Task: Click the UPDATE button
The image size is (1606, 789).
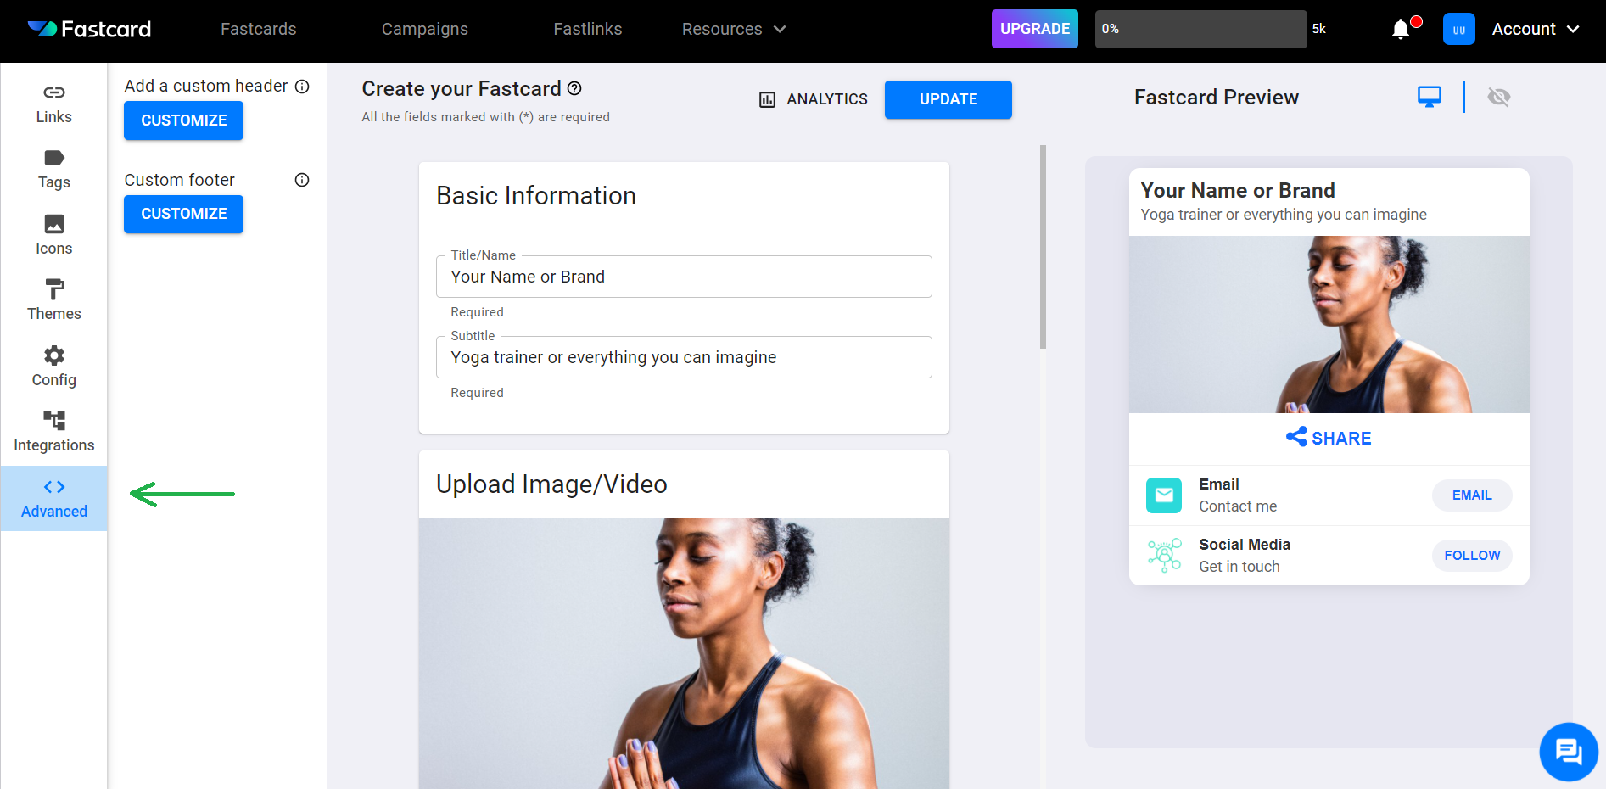Action: click(948, 99)
